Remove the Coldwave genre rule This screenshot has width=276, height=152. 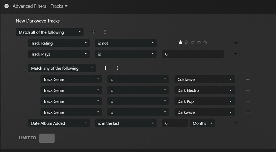click(x=248, y=79)
